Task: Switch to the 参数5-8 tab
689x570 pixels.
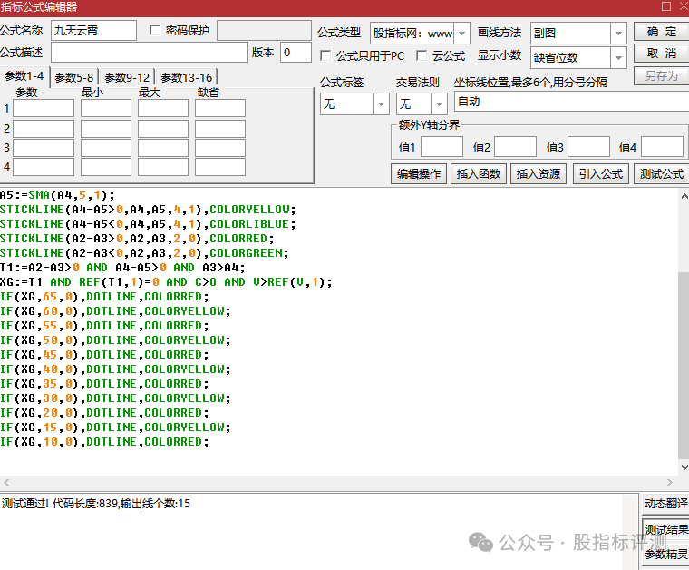Action: click(x=74, y=77)
